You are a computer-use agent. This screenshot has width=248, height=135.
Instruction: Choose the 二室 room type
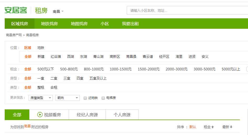[x=54, y=78]
